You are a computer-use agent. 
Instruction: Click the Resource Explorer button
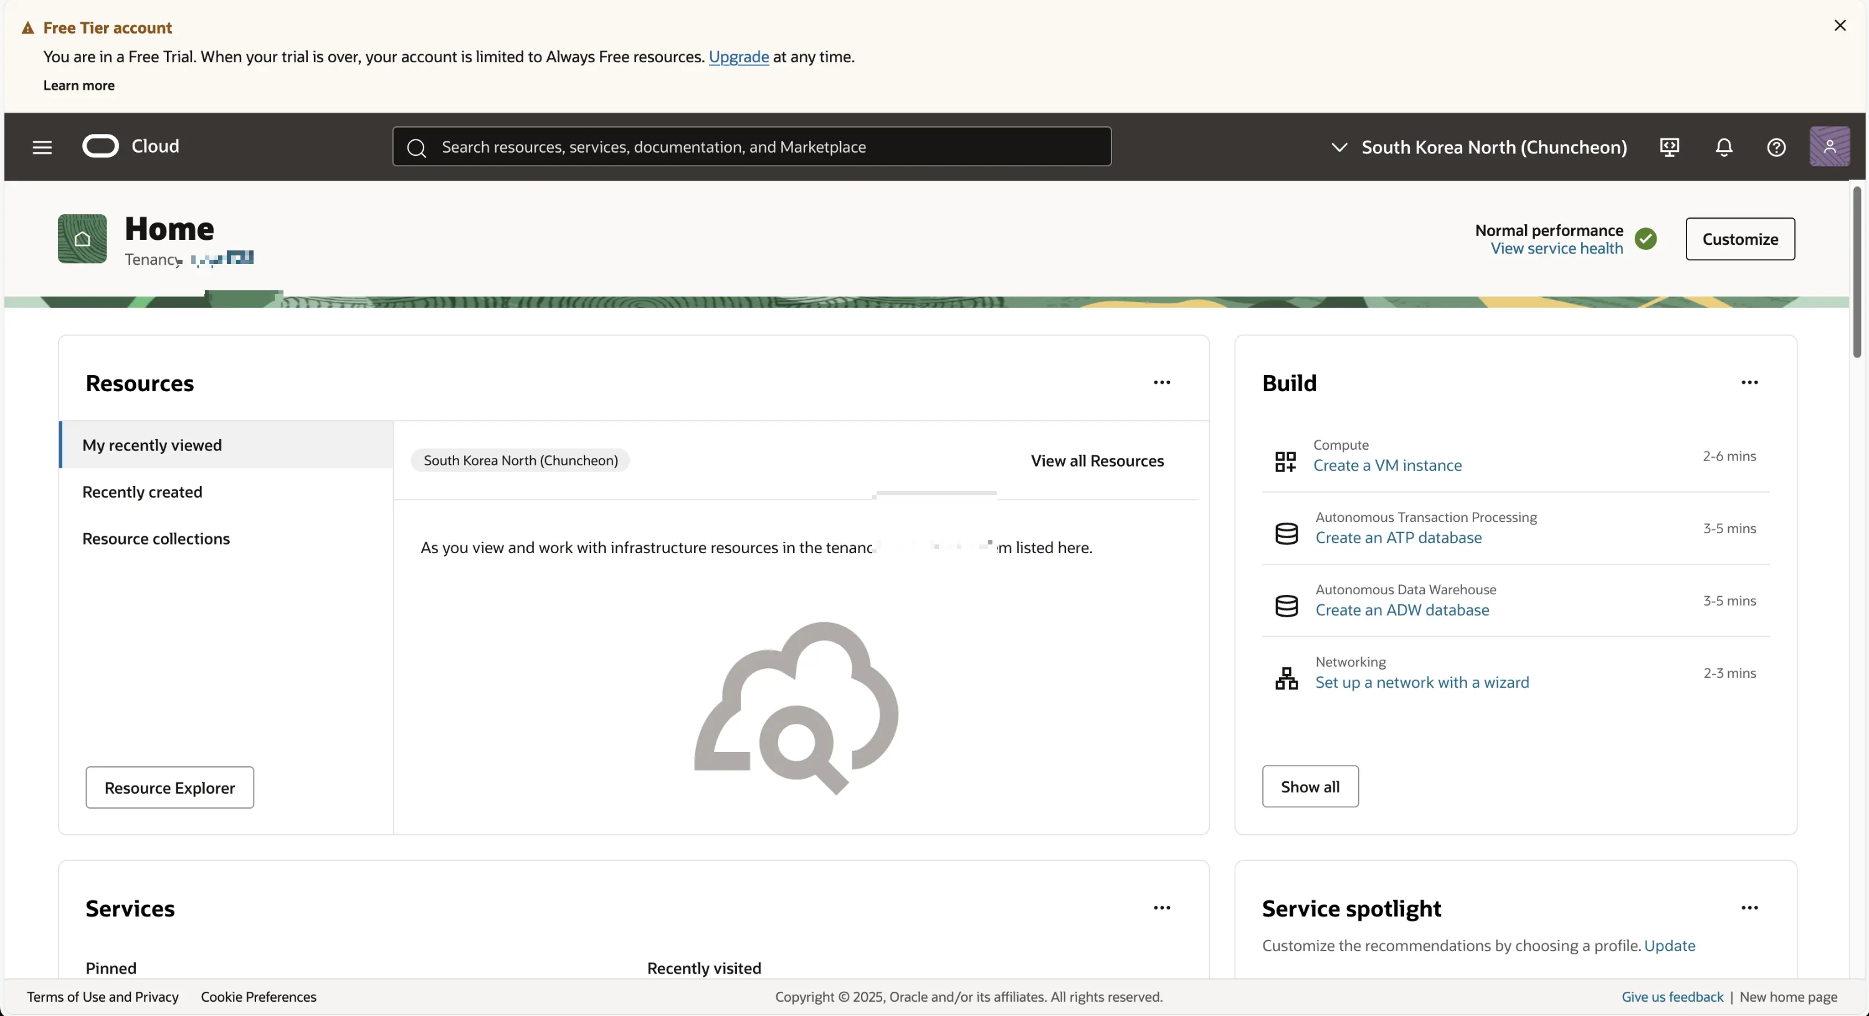[170, 787]
